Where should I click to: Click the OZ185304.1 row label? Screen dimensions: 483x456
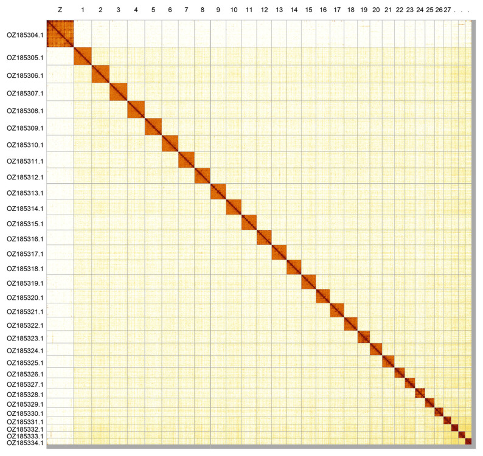(25, 34)
